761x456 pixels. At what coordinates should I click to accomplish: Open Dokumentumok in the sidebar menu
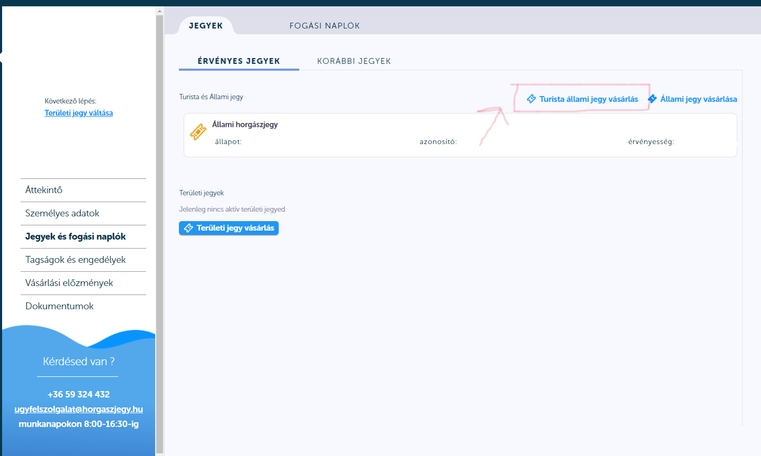click(x=83, y=306)
